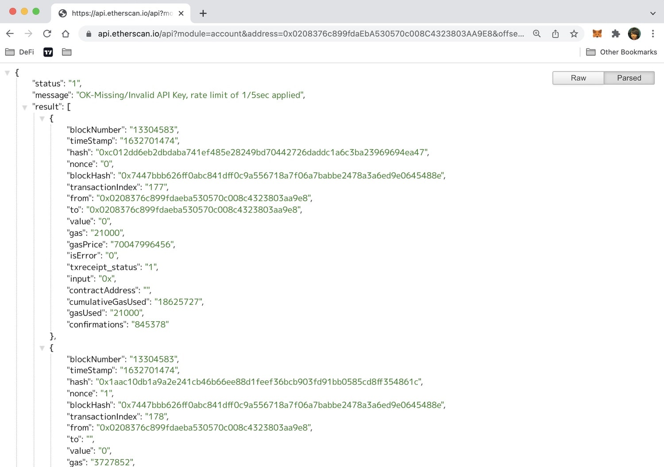Open the user profile avatar
The width and height of the screenshot is (664, 467).
click(x=634, y=34)
